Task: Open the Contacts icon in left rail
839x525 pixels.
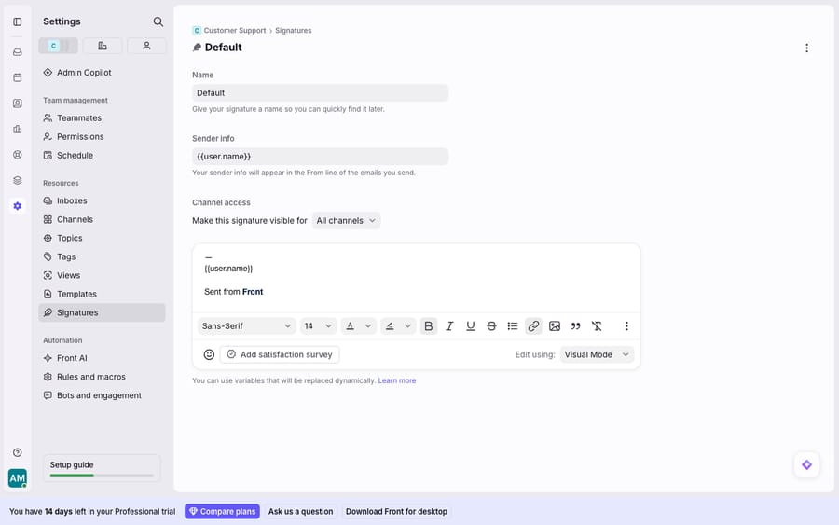Action: click(x=17, y=104)
